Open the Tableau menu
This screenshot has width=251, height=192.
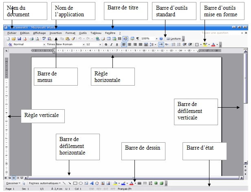click(96, 33)
